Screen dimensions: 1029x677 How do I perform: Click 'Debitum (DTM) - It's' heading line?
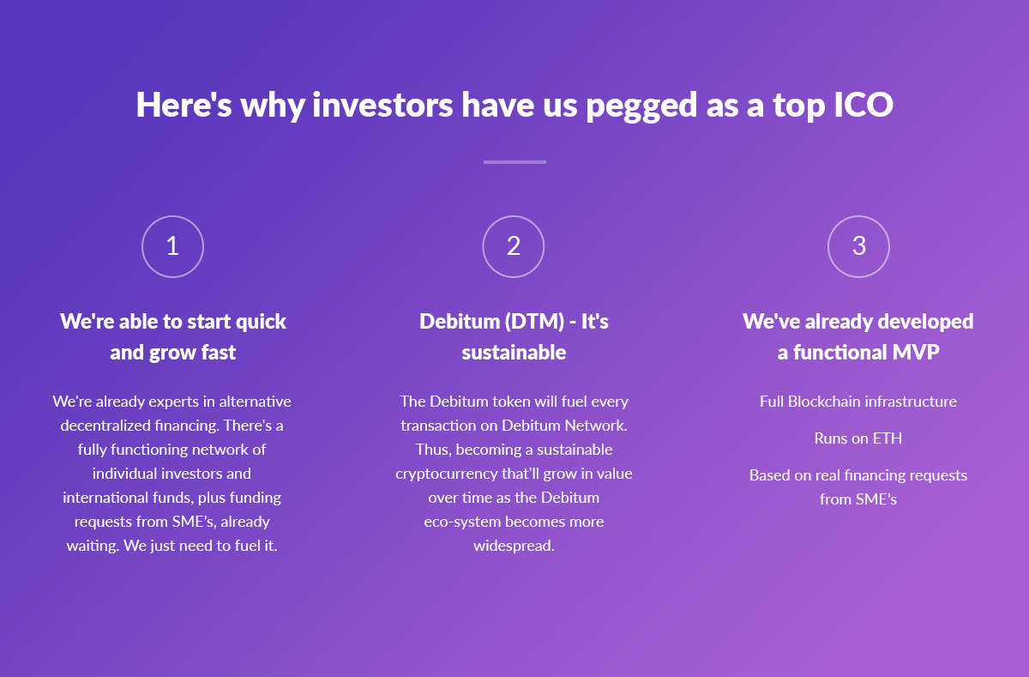(514, 322)
